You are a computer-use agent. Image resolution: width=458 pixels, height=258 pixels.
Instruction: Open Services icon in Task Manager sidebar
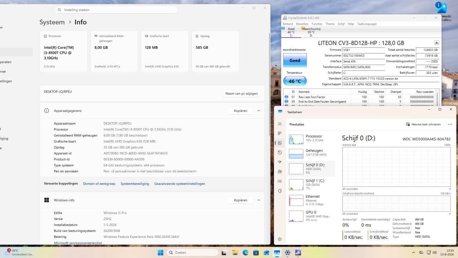tap(280, 191)
